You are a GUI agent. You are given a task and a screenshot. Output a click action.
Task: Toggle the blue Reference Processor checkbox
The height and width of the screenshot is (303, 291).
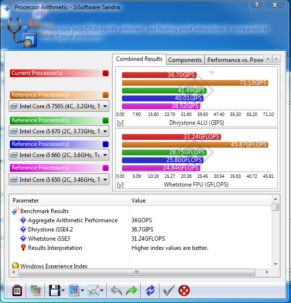(105, 144)
